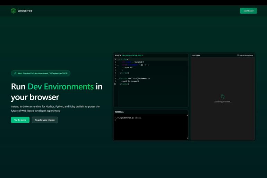Screen dimensions: 267x178
Task: Click Register your interest button
Action: coord(45,120)
